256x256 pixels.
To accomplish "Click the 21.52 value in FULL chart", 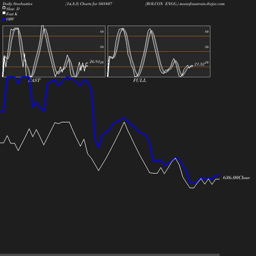I will tap(199, 64).
